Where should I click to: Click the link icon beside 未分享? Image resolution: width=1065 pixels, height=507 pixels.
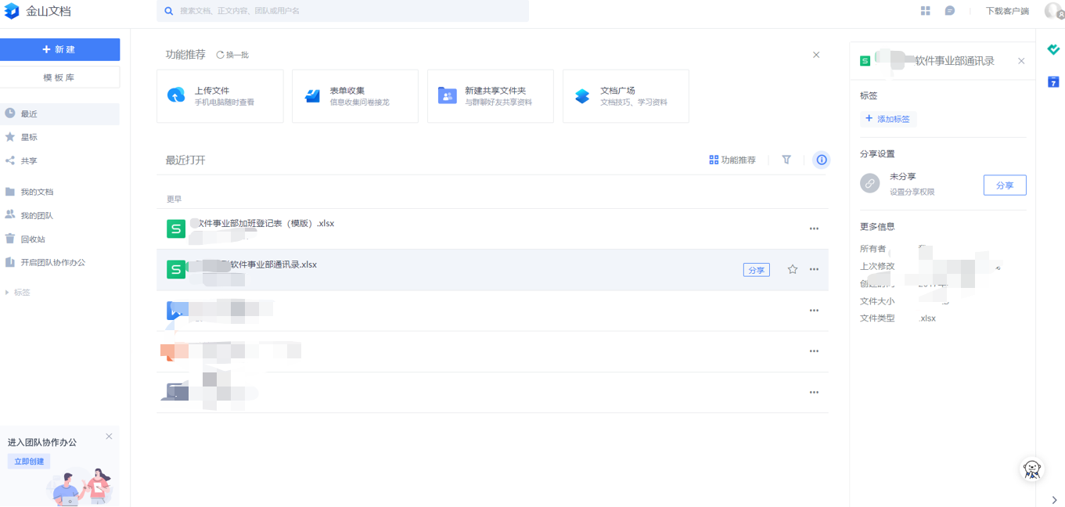870,183
